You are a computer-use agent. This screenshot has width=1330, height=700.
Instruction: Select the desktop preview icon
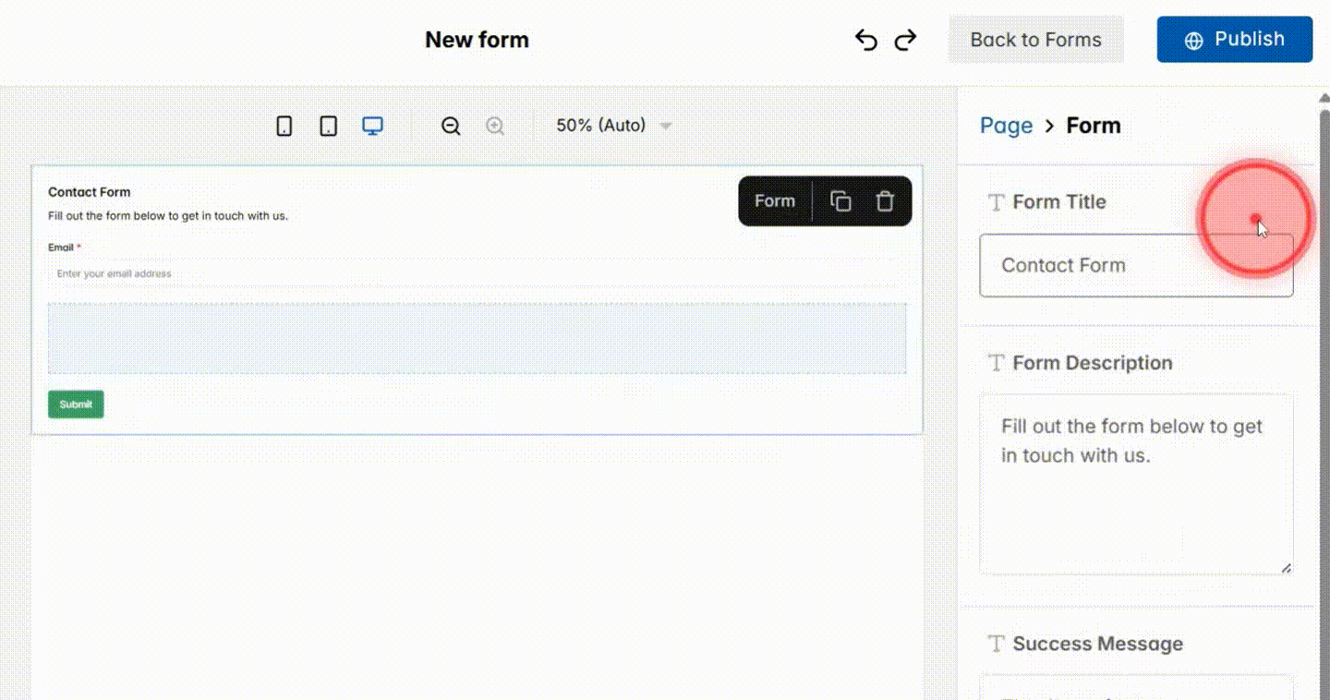click(x=372, y=125)
